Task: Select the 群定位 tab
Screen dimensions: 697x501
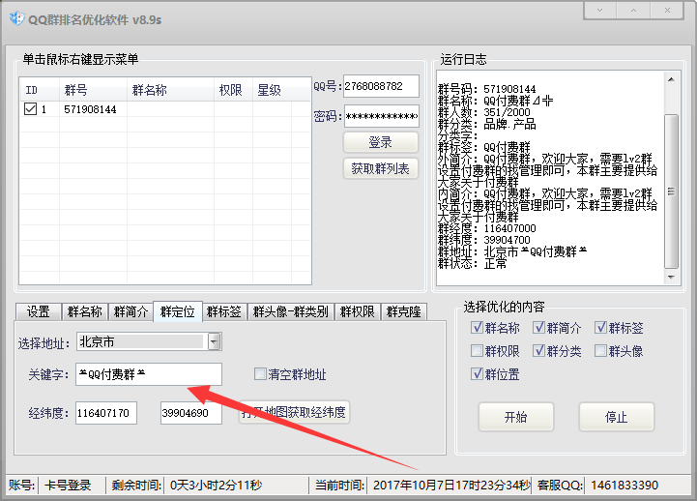Action: pos(178,311)
